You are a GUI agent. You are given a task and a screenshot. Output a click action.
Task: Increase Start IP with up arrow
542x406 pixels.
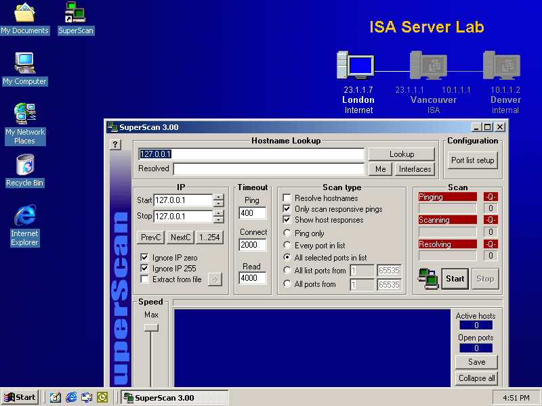click(218, 197)
